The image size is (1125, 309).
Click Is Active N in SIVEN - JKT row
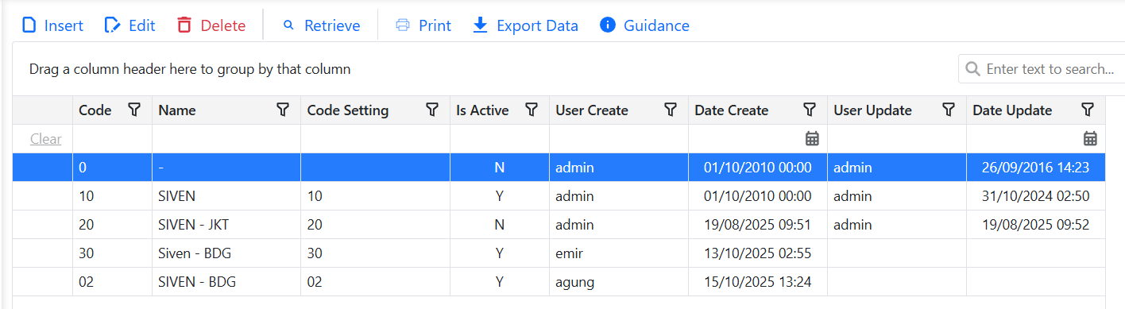[500, 225]
